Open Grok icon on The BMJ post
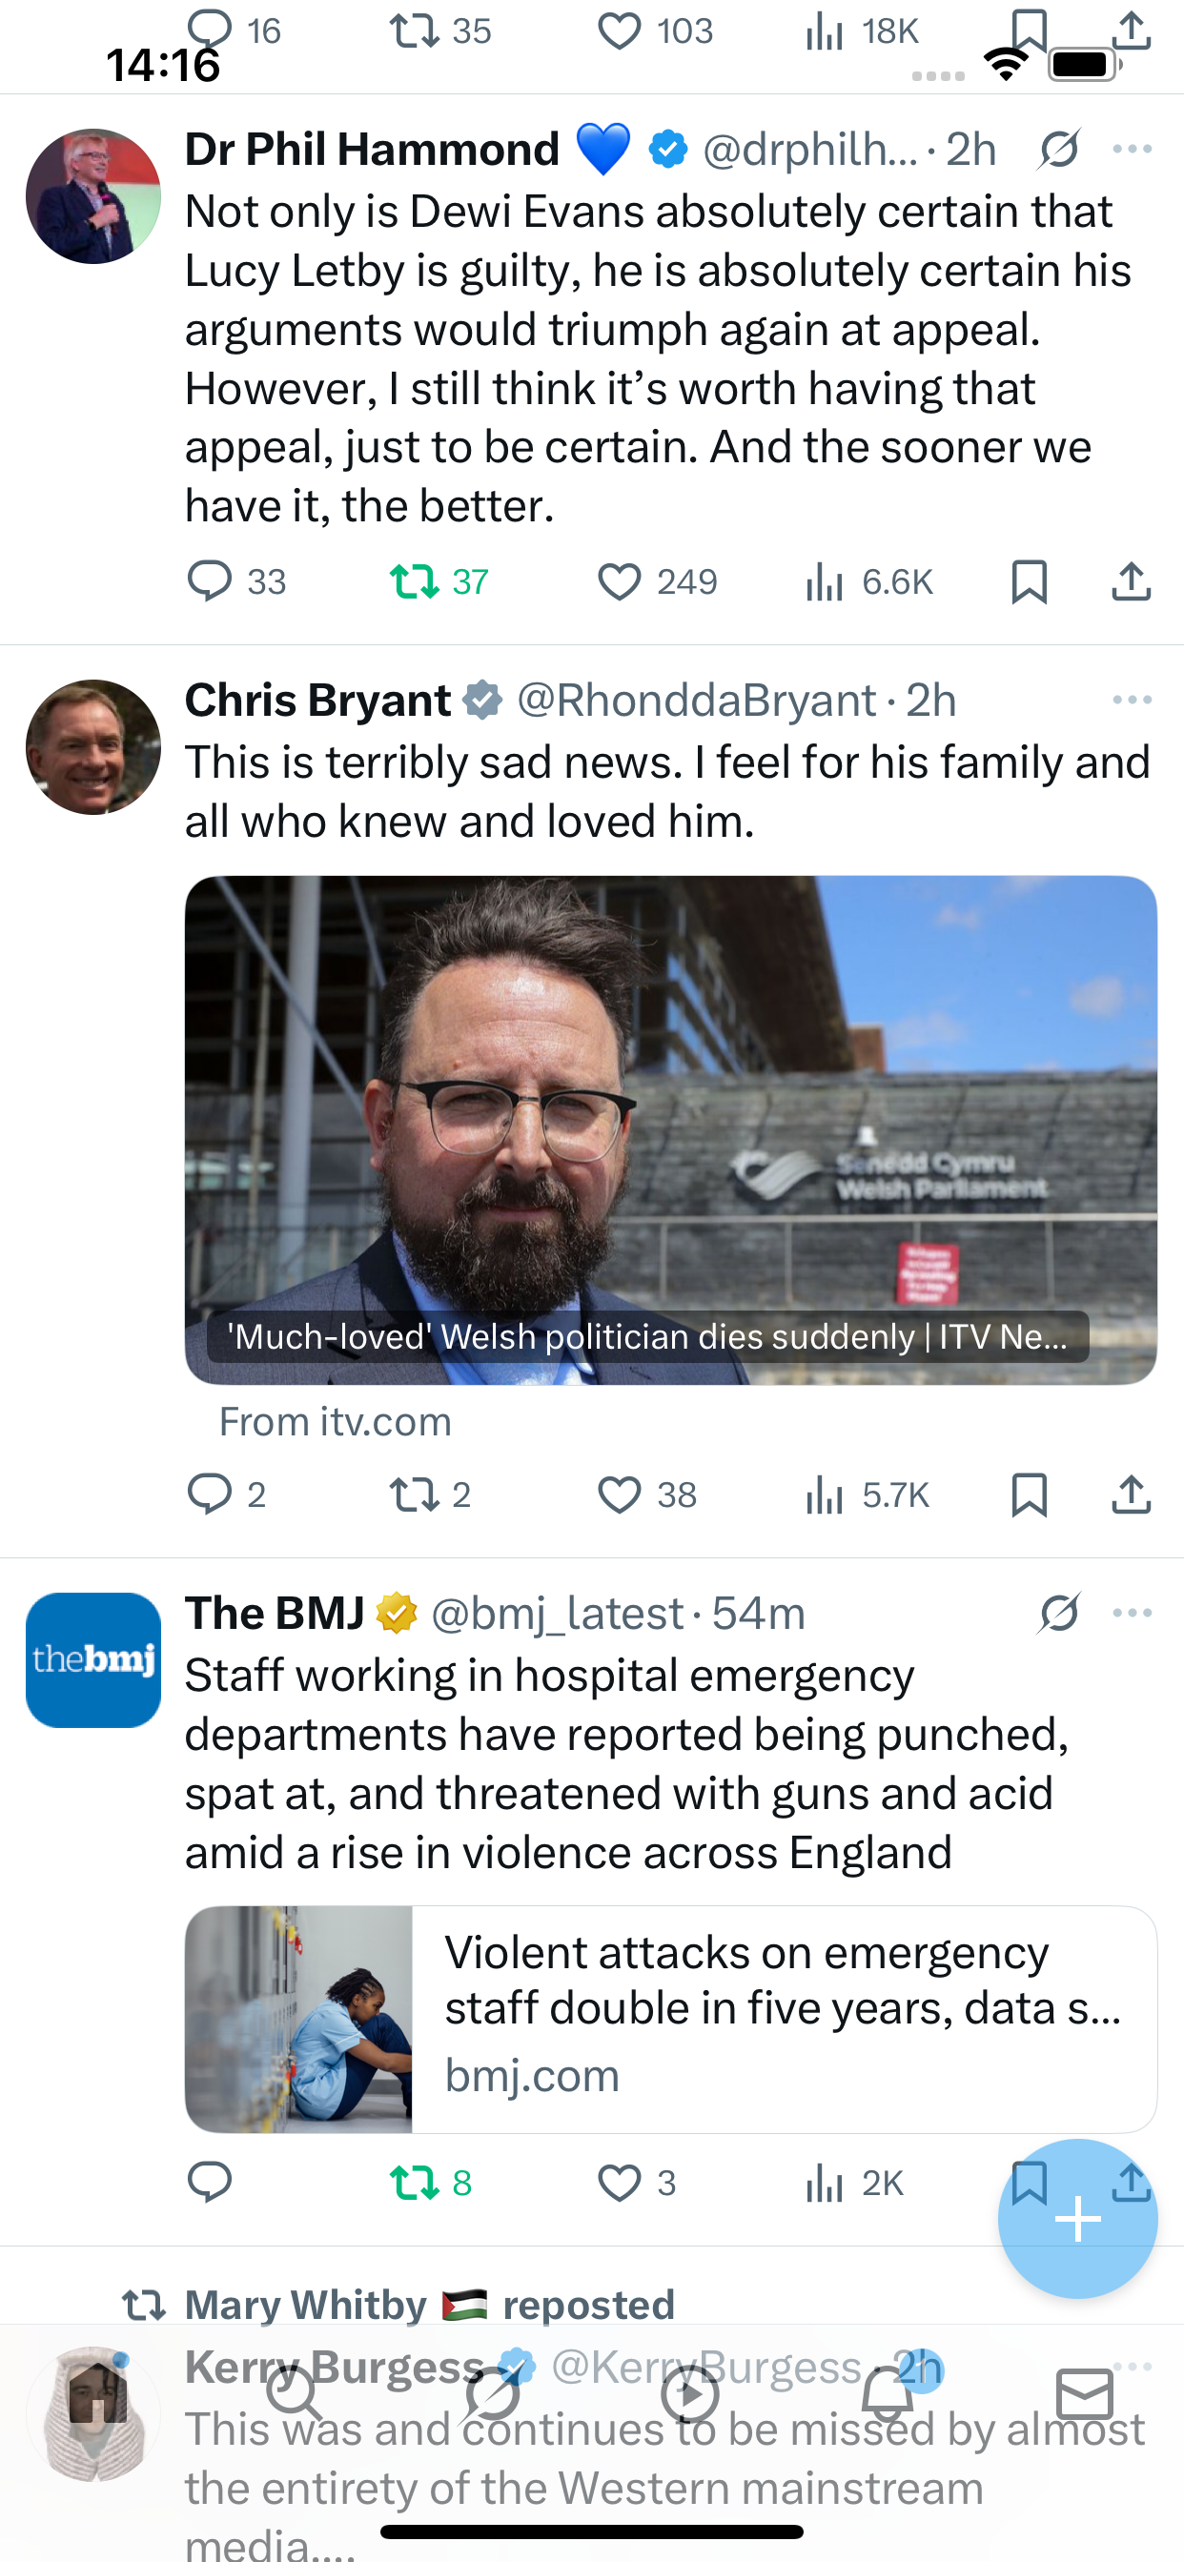 (1060, 1612)
